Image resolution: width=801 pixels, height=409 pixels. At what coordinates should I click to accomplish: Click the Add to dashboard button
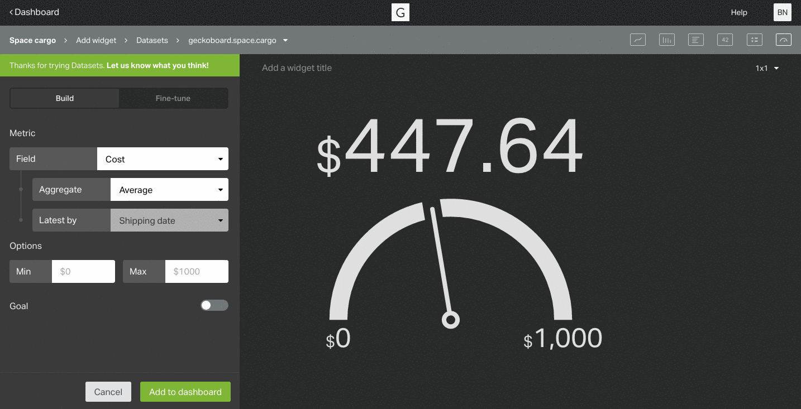click(x=185, y=392)
